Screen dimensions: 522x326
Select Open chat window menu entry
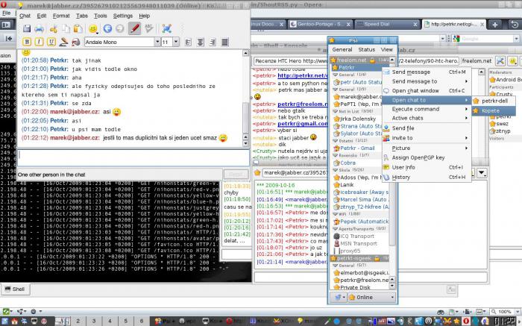point(426,90)
